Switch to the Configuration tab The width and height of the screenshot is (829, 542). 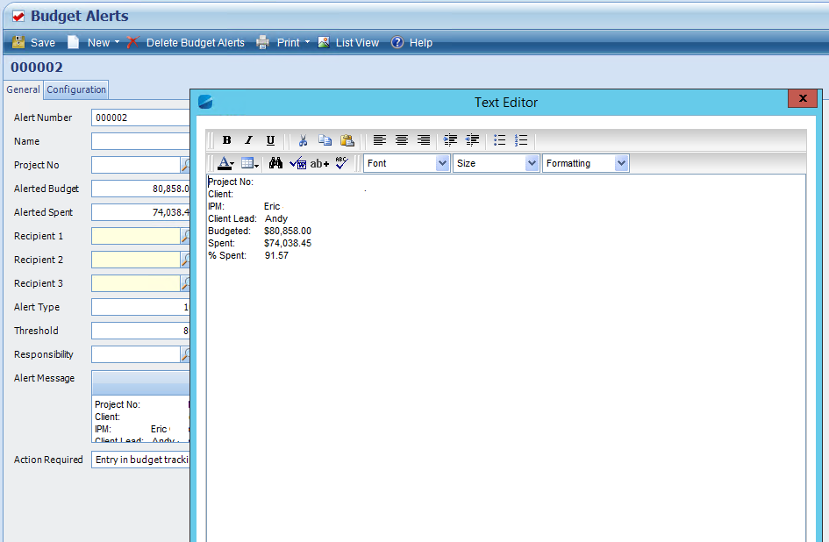76,89
